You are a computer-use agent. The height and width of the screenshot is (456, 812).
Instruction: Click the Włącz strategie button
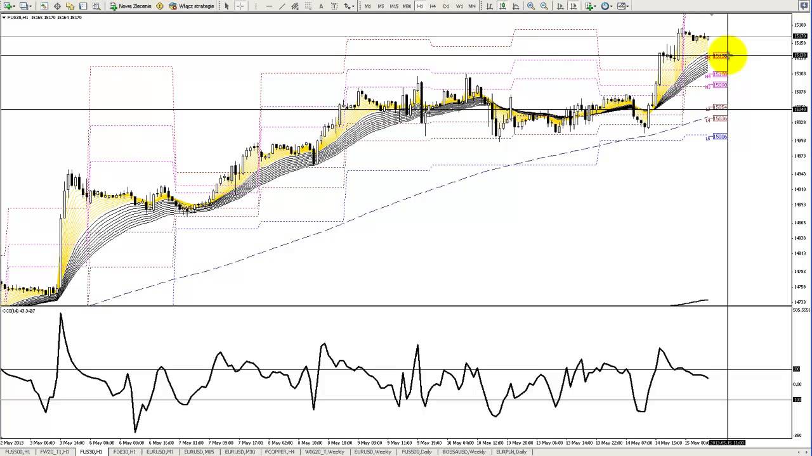pos(191,6)
